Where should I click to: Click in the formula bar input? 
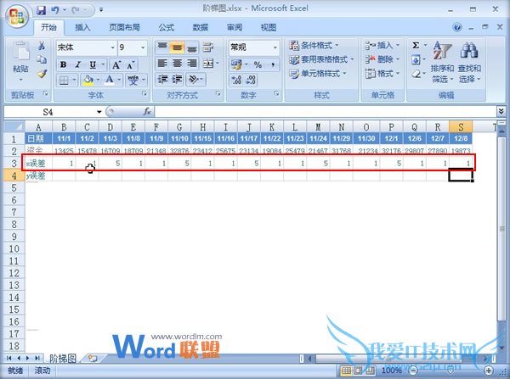click(x=326, y=112)
